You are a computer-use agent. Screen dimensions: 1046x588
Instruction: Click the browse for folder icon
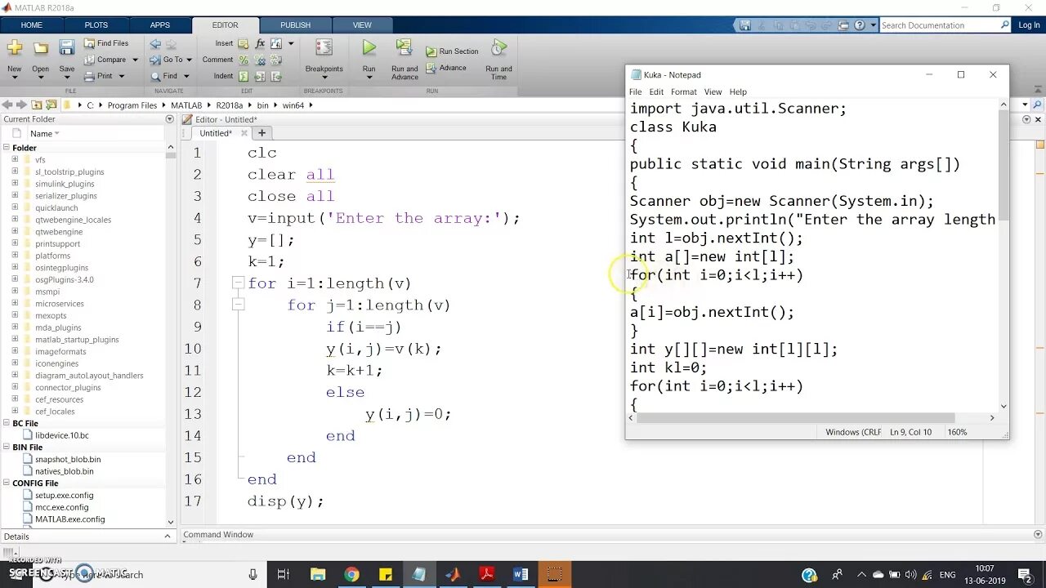coord(51,105)
